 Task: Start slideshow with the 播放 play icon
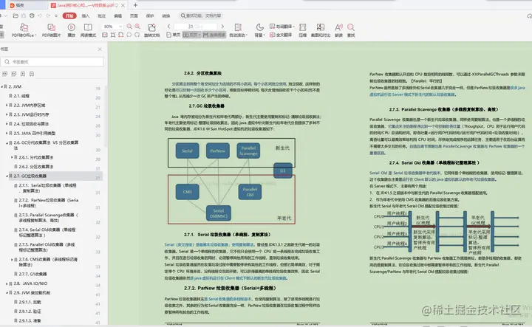coord(71,27)
